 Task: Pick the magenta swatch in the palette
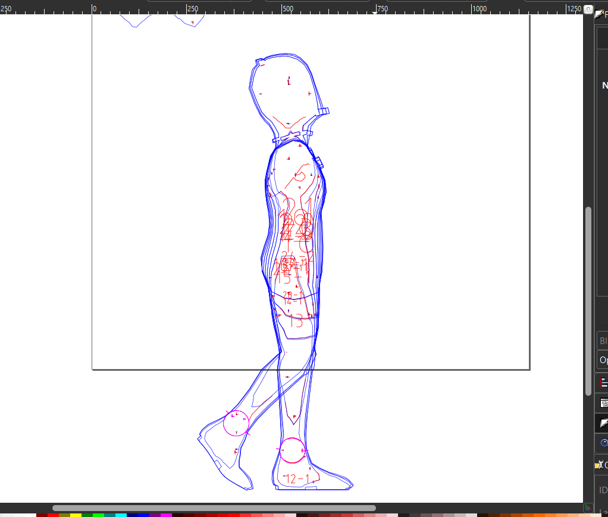(x=166, y=515)
